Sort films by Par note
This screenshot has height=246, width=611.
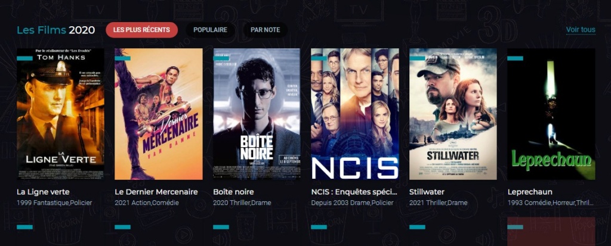266,30
